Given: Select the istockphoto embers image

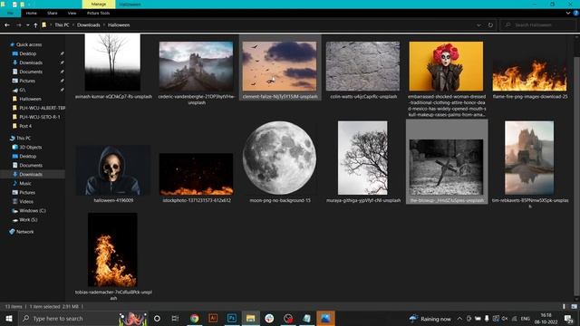Looking at the screenshot, I should point(196,174).
